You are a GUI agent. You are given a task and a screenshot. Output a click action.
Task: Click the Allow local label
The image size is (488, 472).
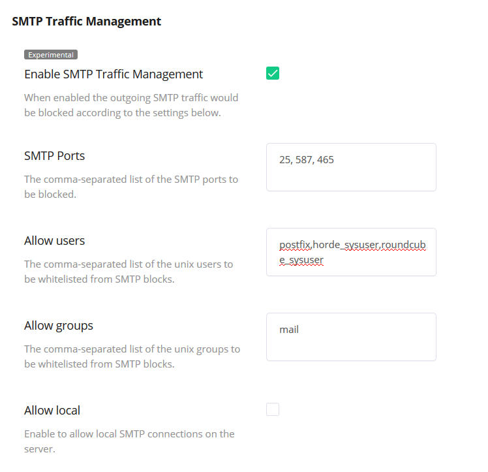(52, 411)
